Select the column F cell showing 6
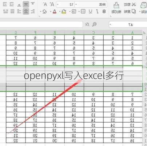Image resolution: width=147 pixels, height=146 pixels. (35, 38)
